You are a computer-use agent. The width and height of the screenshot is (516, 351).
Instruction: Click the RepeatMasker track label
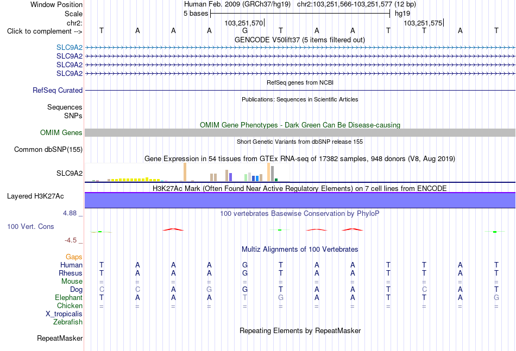click(60, 338)
